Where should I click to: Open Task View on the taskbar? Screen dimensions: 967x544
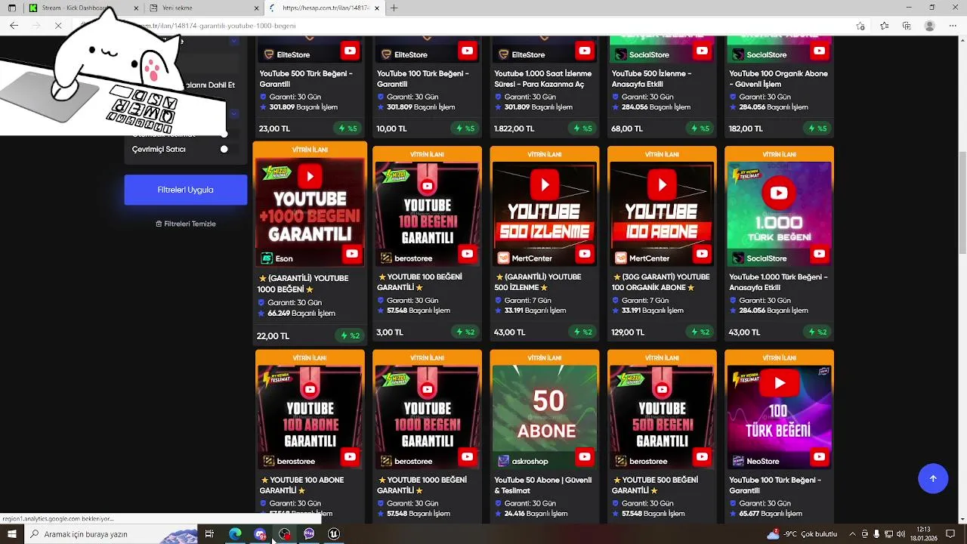pyautogui.click(x=209, y=534)
